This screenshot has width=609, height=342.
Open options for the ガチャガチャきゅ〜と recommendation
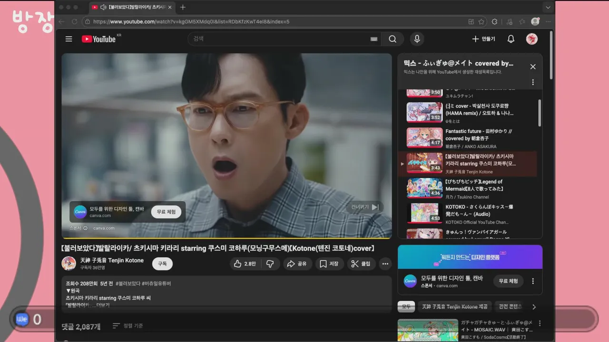[540, 323]
